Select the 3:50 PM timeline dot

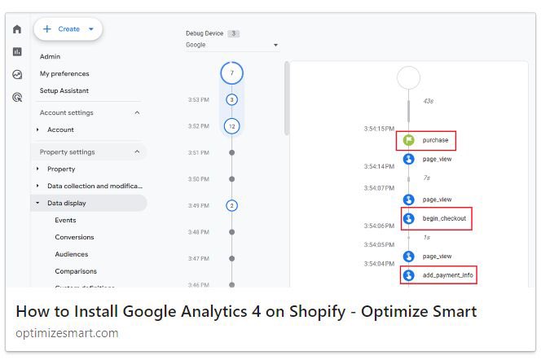pyautogui.click(x=232, y=179)
